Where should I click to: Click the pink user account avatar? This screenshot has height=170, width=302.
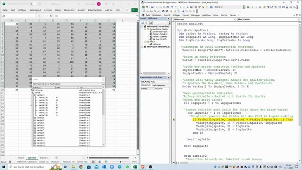coord(99,4)
